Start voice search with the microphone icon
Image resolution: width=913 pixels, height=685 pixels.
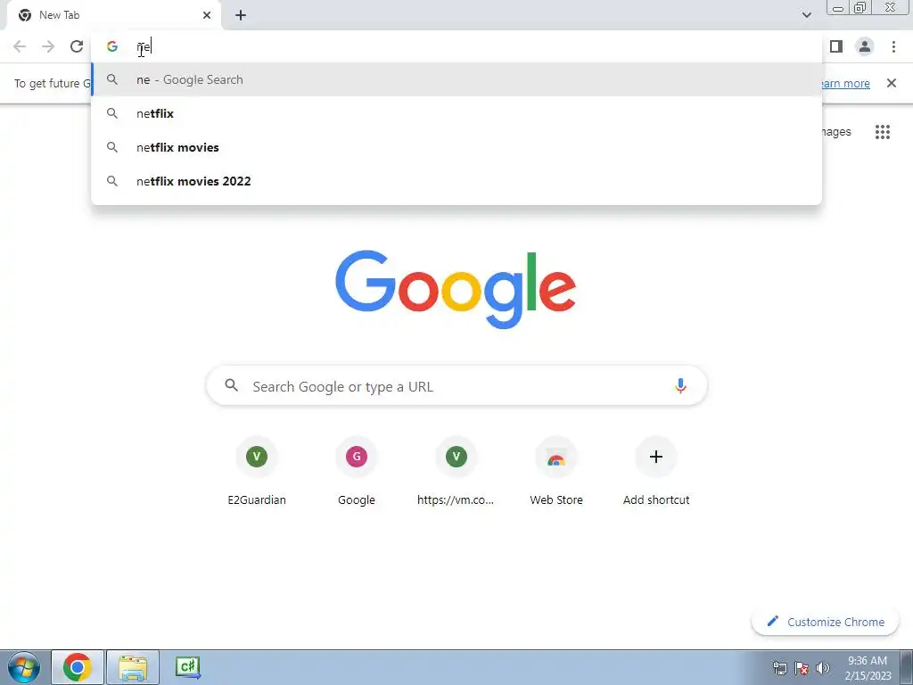[x=680, y=385]
